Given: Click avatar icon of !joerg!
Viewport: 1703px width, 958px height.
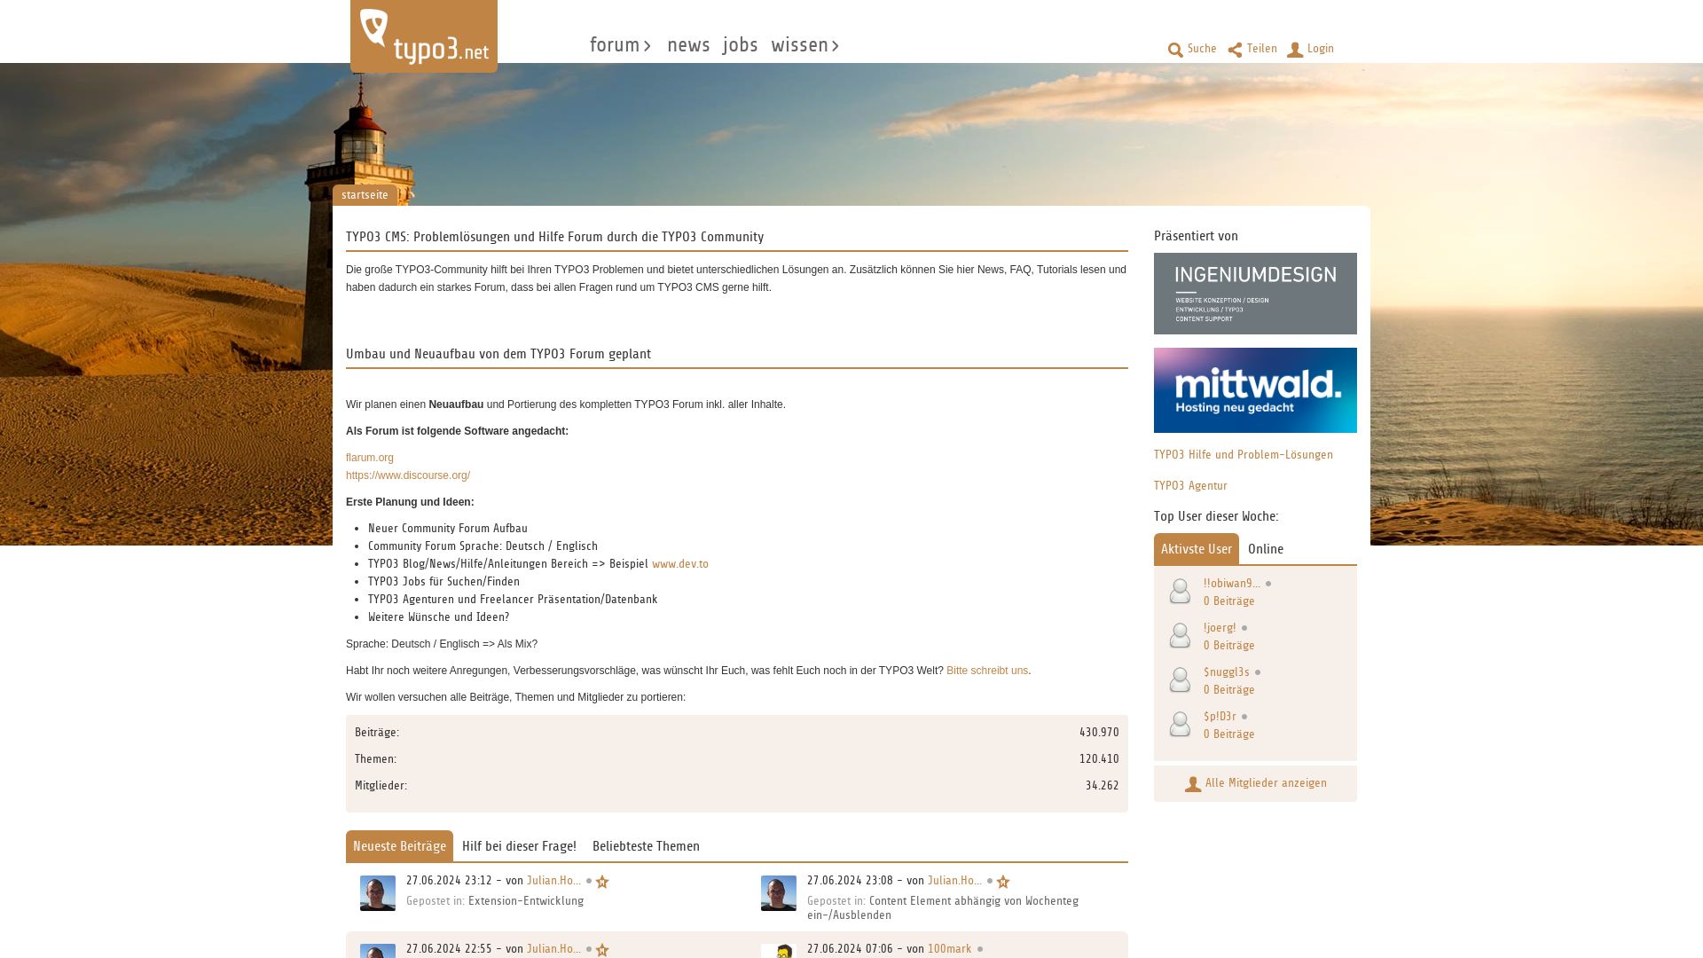Looking at the screenshot, I should tap(1180, 635).
